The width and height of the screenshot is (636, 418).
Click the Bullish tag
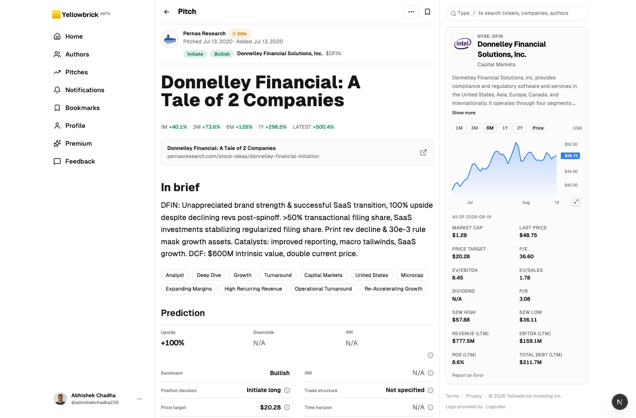(222, 54)
